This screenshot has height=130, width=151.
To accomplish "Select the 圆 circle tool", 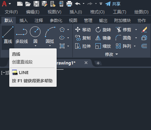I will 35,35.
